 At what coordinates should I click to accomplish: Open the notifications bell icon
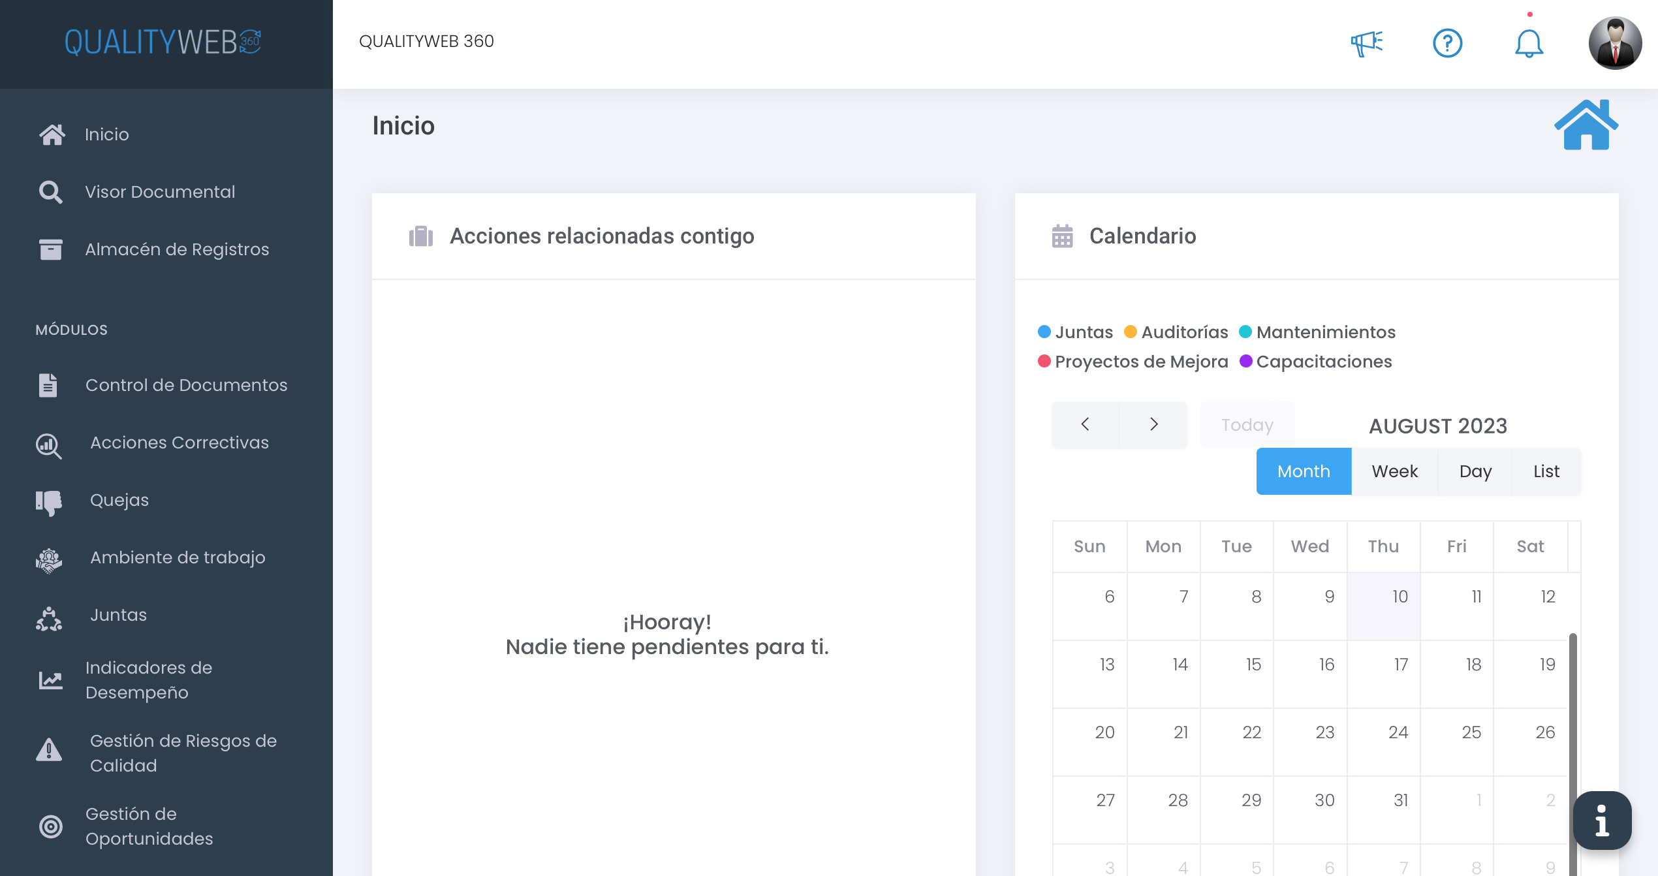point(1529,43)
